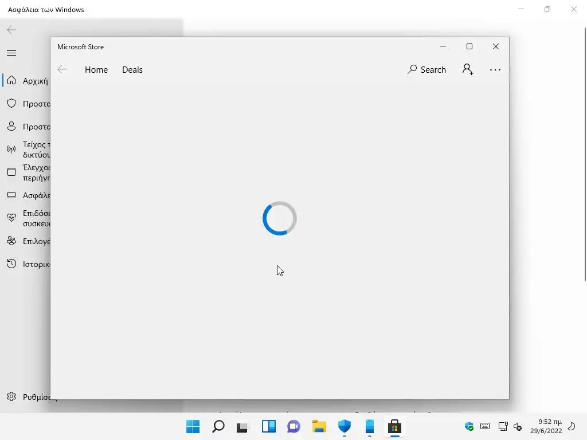Open the Deals tab in Microsoft Store

coord(132,69)
